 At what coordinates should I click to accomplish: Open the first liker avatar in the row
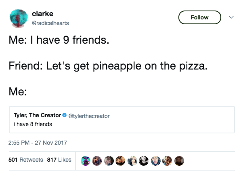(x=86, y=160)
